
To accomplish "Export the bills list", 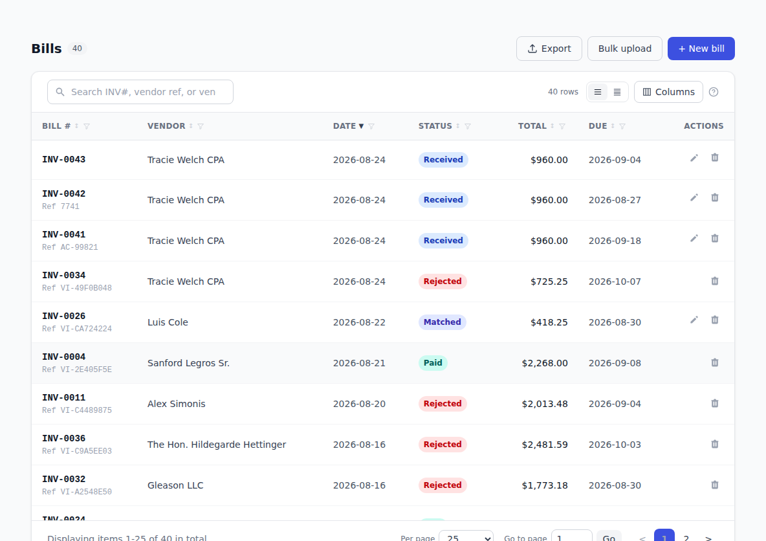I will [549, 49].
